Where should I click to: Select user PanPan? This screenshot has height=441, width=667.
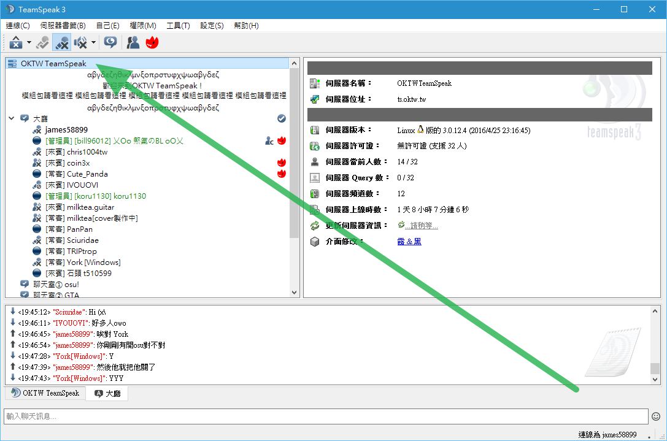coord(69,229)
